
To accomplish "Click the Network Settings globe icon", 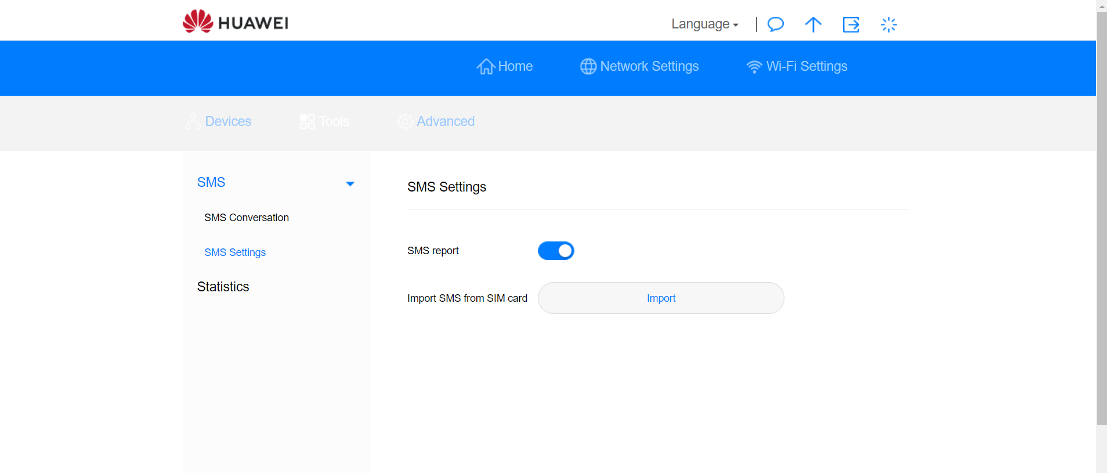I will click(x=588, y=67).
